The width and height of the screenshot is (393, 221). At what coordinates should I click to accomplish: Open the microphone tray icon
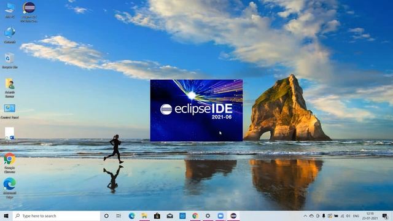pos(324,215)
